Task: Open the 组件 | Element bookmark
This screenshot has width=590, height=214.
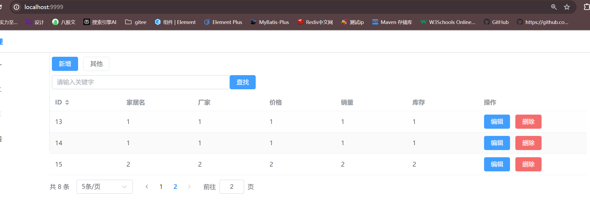Action: tap(175, 22)
